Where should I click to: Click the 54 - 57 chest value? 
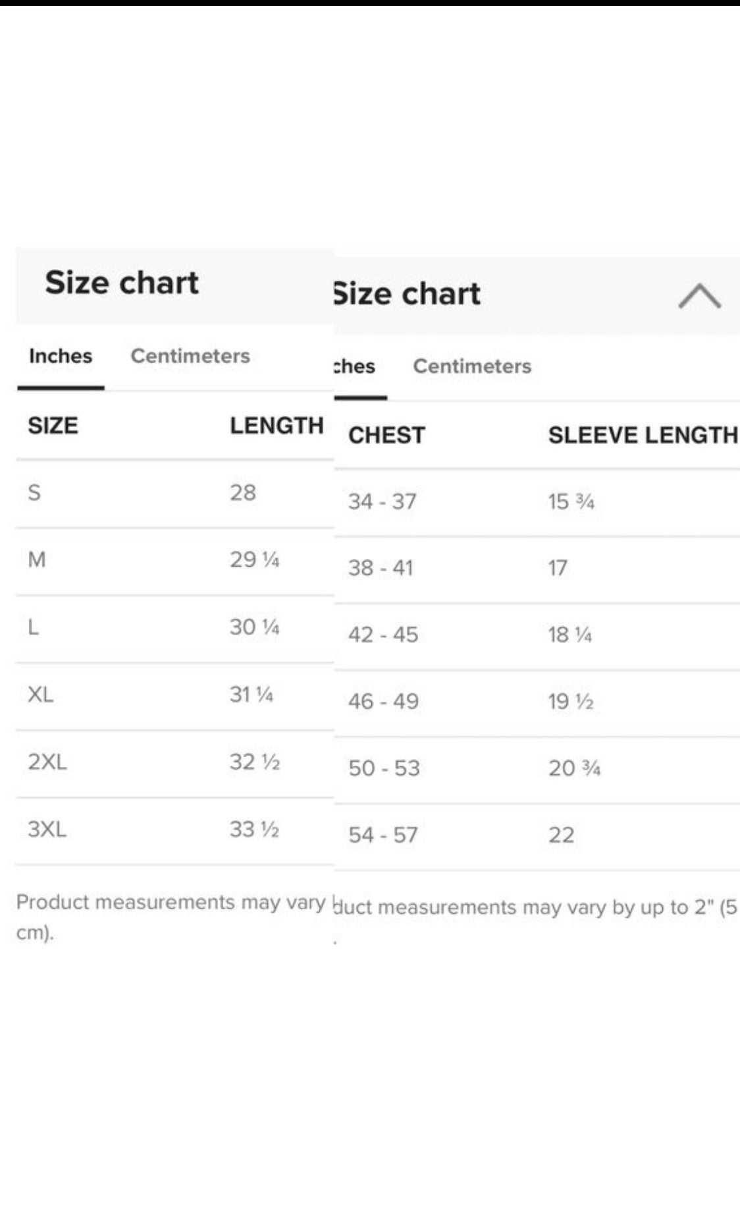[383, 835]
